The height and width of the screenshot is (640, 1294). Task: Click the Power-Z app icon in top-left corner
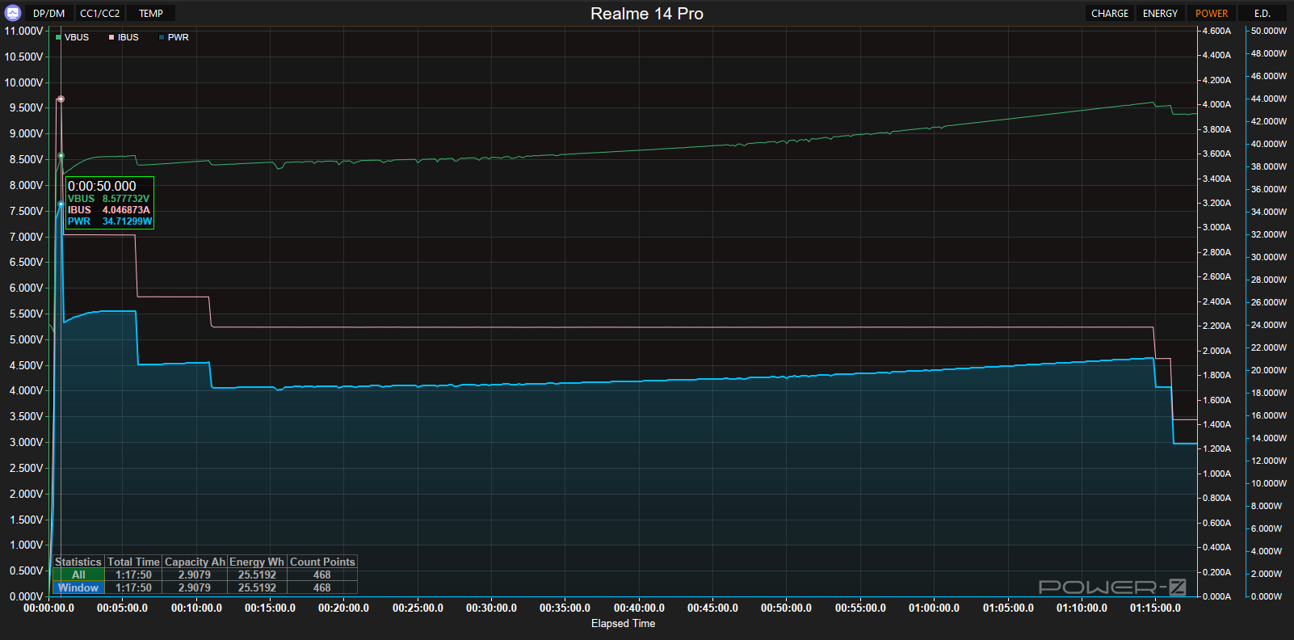13,13
